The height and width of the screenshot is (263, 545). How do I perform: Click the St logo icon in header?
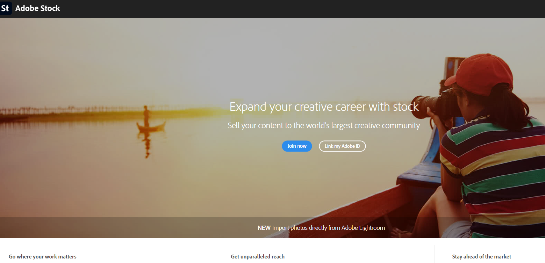(6, 8)
